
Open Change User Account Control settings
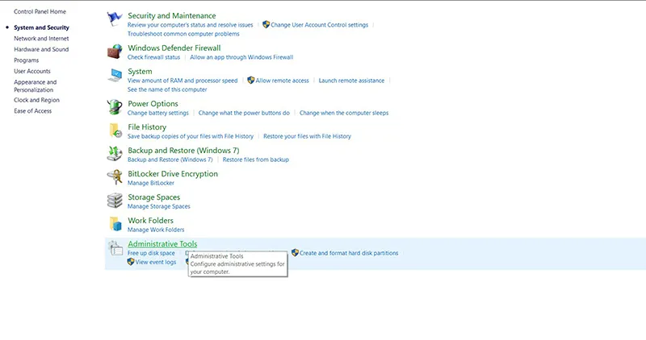pyautogui.click(x=319, y=25)
